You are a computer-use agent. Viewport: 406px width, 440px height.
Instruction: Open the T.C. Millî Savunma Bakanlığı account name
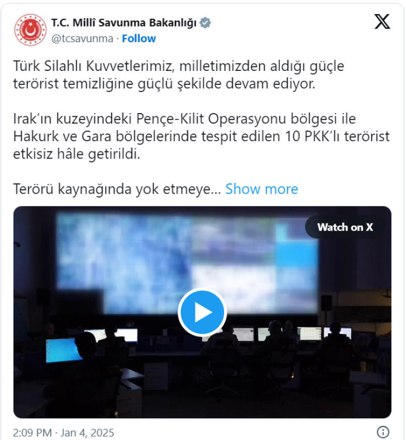tap(124, 23)
